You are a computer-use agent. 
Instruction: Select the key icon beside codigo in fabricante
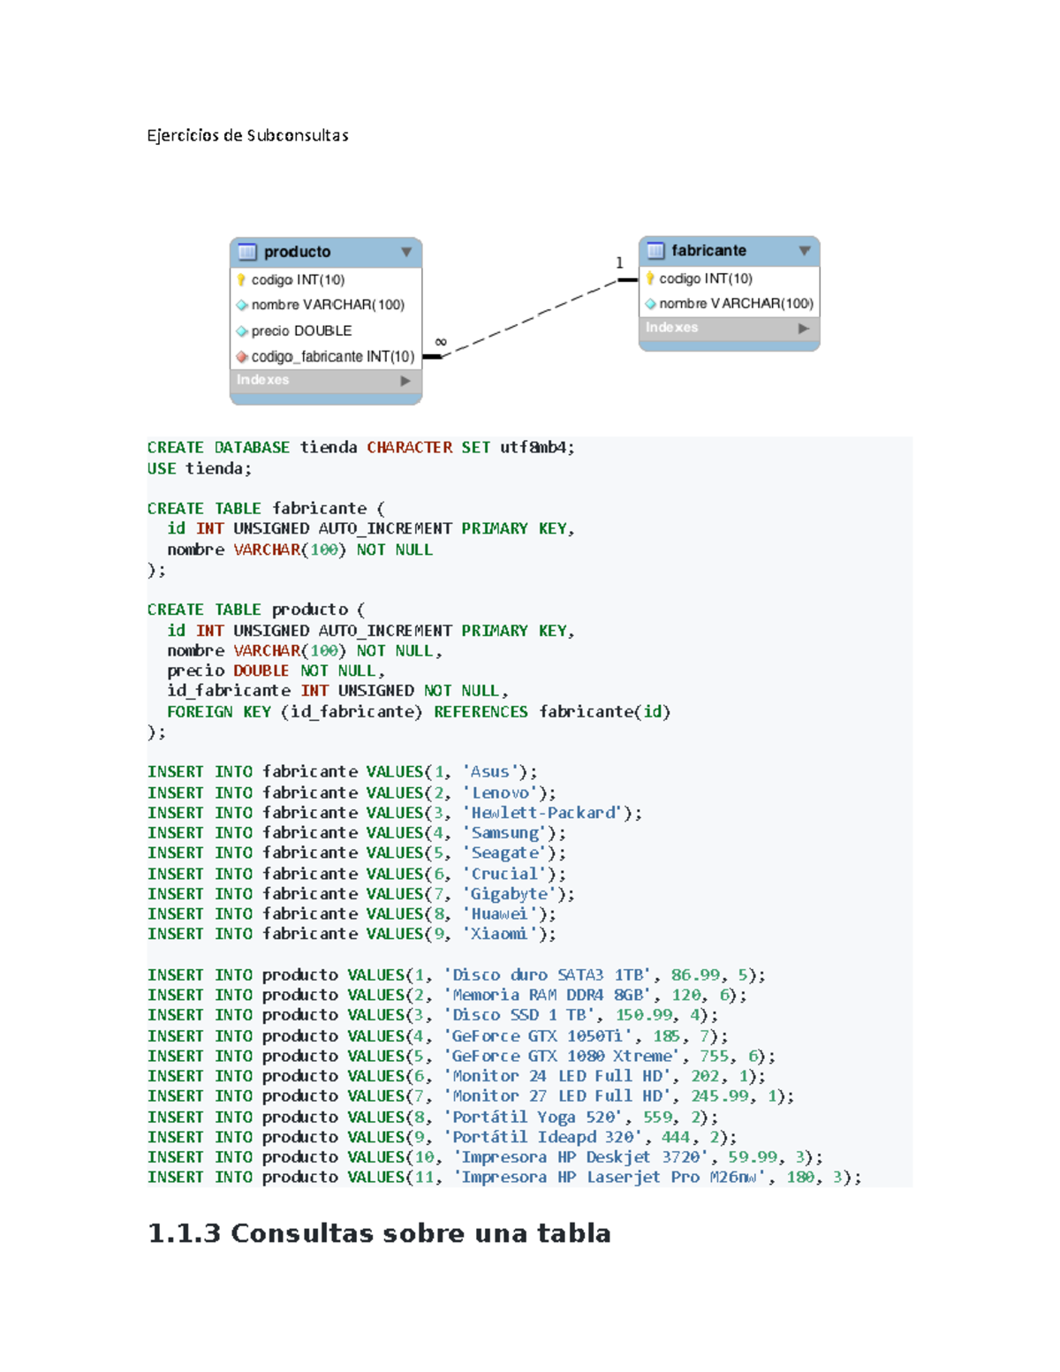pyautogui.click(x=649, y=277)
